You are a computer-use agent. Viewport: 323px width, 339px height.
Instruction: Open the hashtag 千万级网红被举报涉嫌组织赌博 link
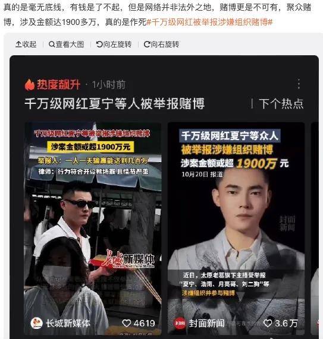(x=209, y=22)
